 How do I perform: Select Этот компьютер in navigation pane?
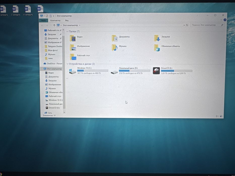(53, 69)
